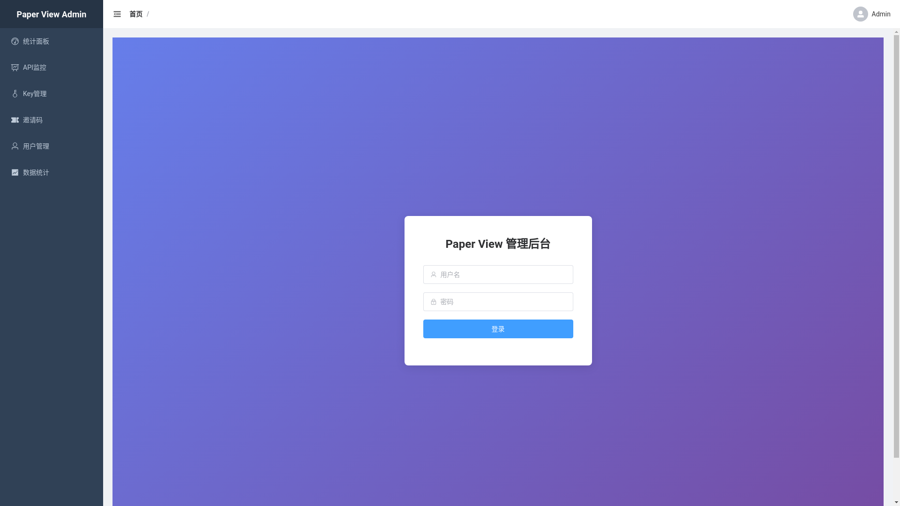The image size is (900, 506).
Task: Open 数据统计 from the sidebar
Action: (52, 172)
